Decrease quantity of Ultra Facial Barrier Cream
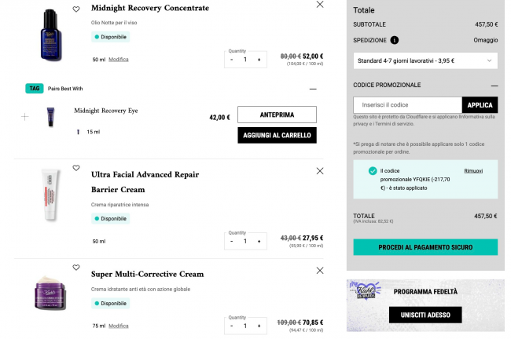Viewport: 511px width, 339px height. [232, 241]
